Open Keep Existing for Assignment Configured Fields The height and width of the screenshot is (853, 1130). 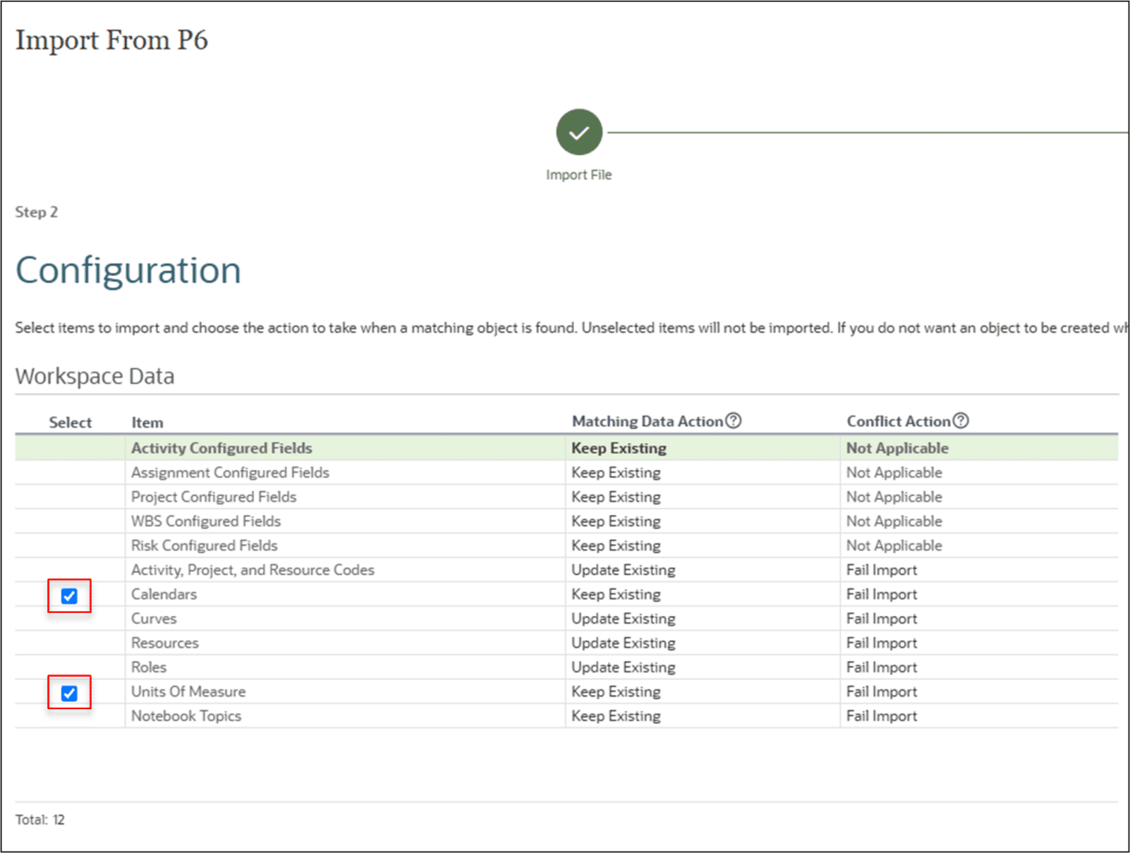click(616, 472)
